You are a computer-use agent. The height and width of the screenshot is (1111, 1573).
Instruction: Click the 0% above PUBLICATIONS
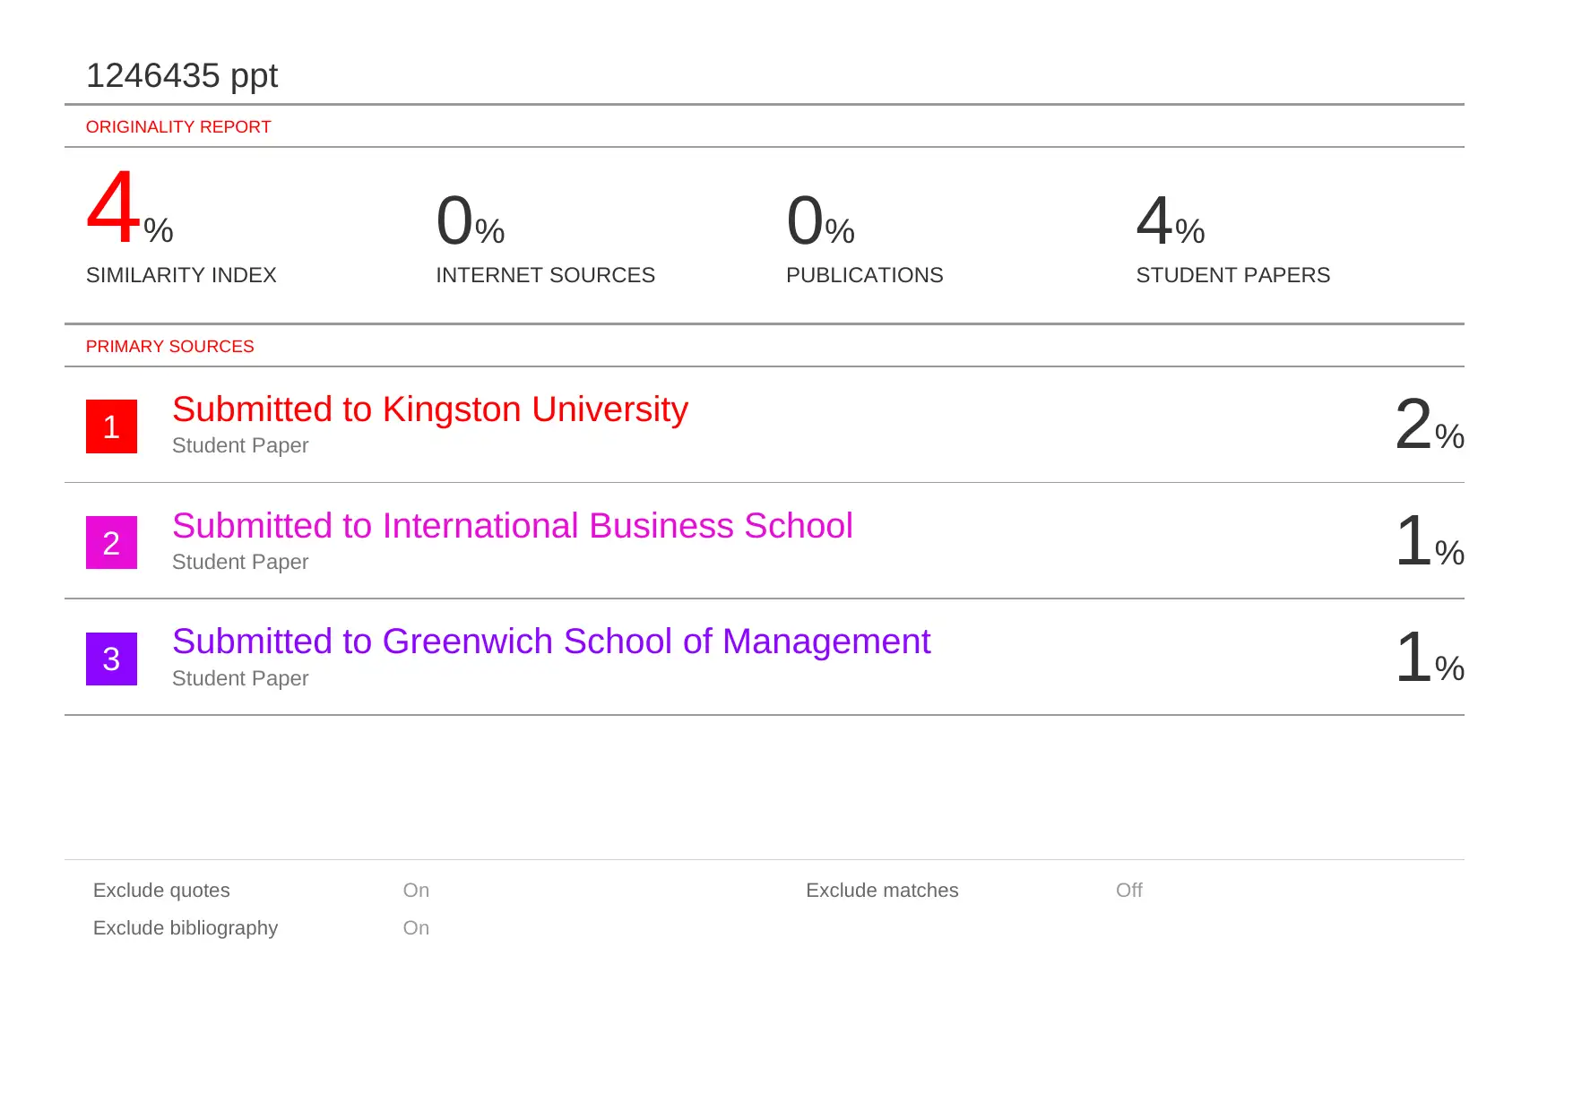click(x=820, y=220)
